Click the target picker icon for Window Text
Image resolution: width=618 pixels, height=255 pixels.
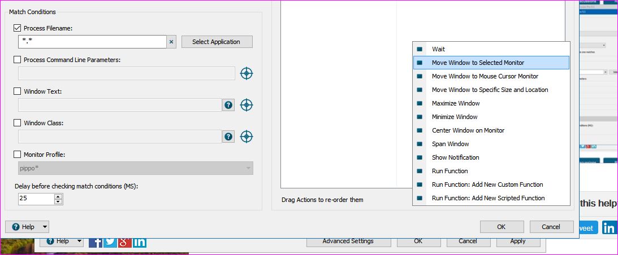coord(246,105)
